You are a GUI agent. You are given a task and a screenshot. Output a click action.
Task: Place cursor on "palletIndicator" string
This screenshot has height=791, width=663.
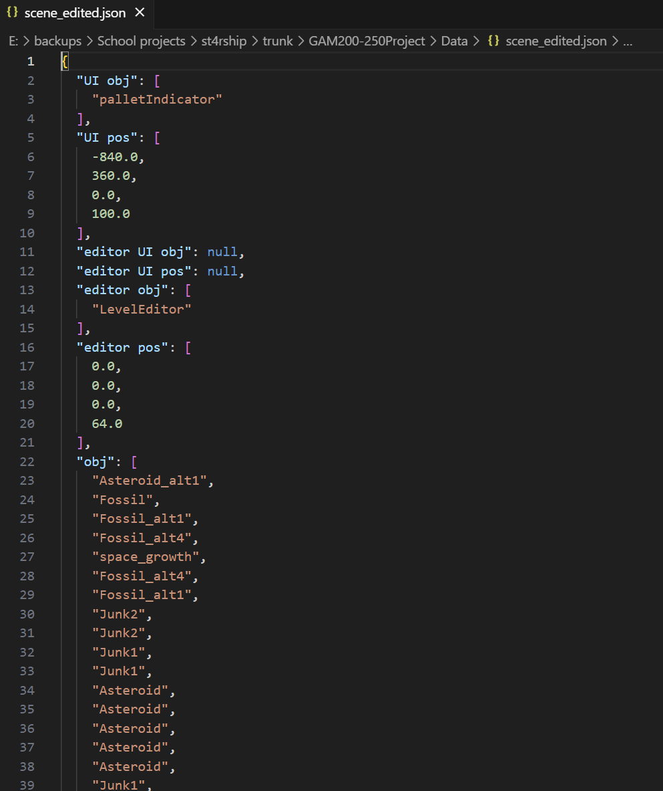tap(157, 100)
